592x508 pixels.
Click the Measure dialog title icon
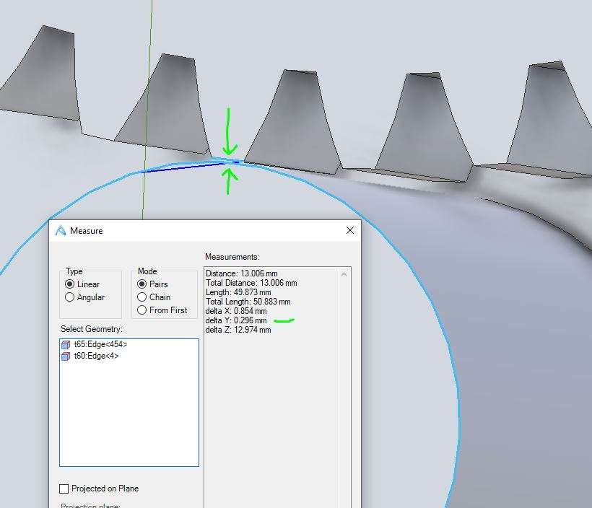(61, 230)
